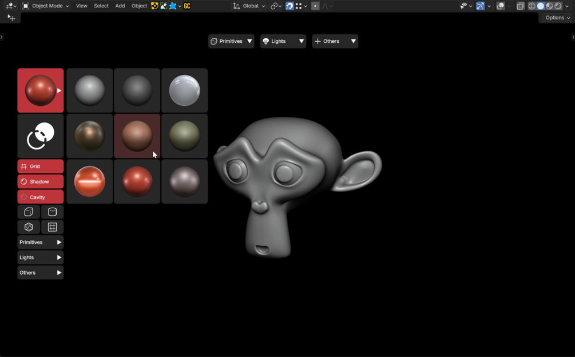Expand the right sidebar region arrow
Image resolution: width=575 pixels, height=357 pixels.
click(573, 37)
